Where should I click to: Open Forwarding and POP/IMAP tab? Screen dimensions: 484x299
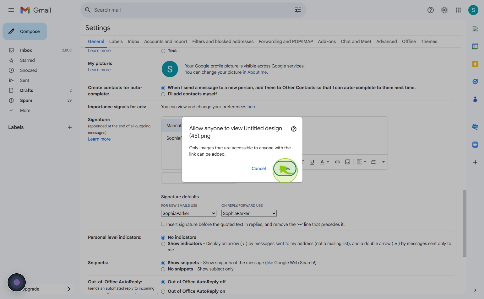pos(286,41)
